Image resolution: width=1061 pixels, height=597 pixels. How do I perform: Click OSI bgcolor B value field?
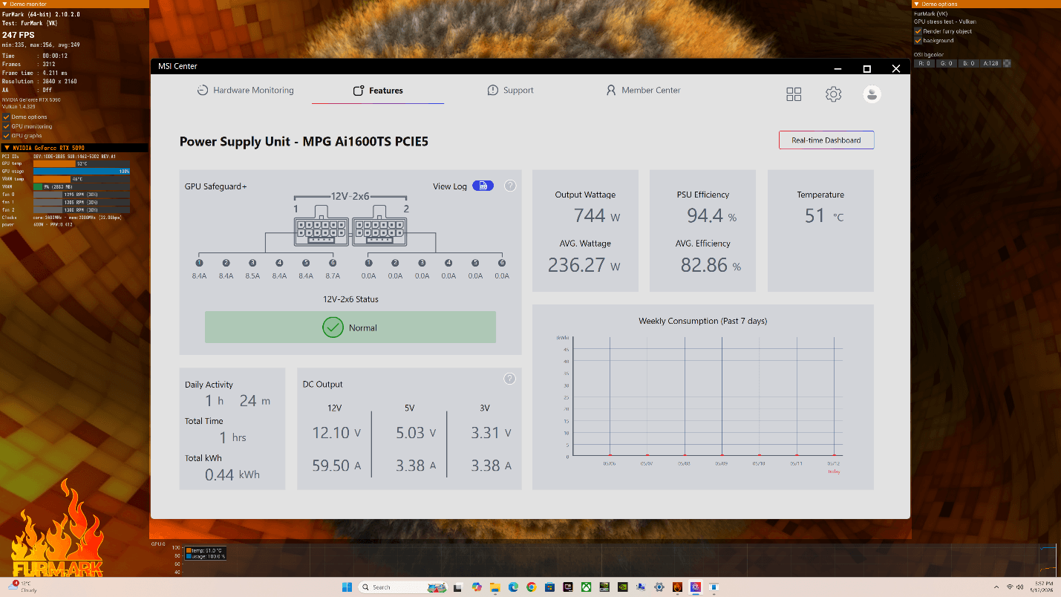click(969, 64)
